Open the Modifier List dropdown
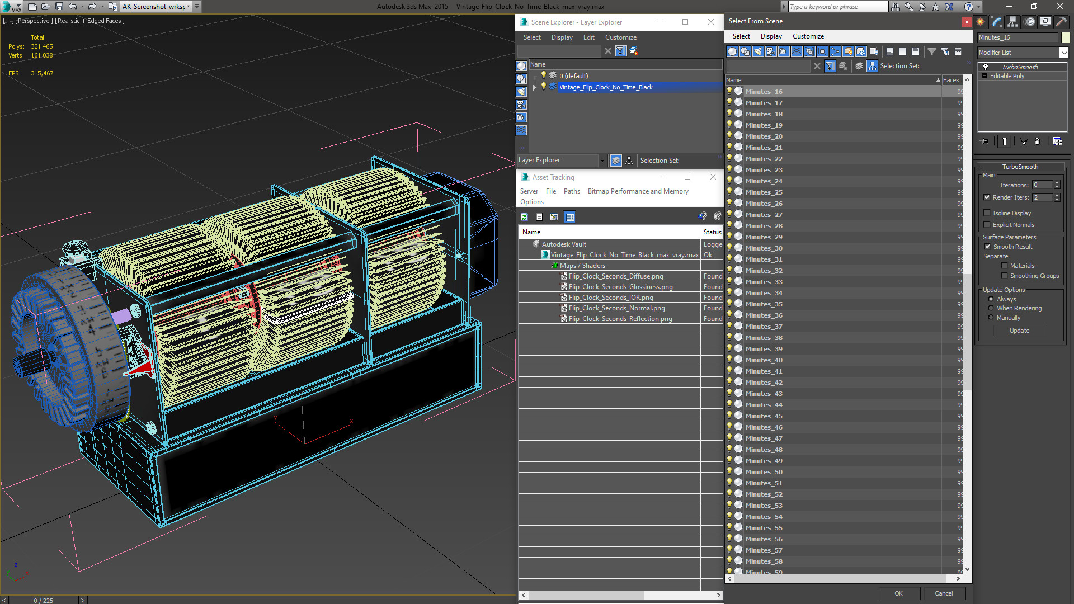The width and height of the screenshot is (1074, 604). click(1063, 53)
